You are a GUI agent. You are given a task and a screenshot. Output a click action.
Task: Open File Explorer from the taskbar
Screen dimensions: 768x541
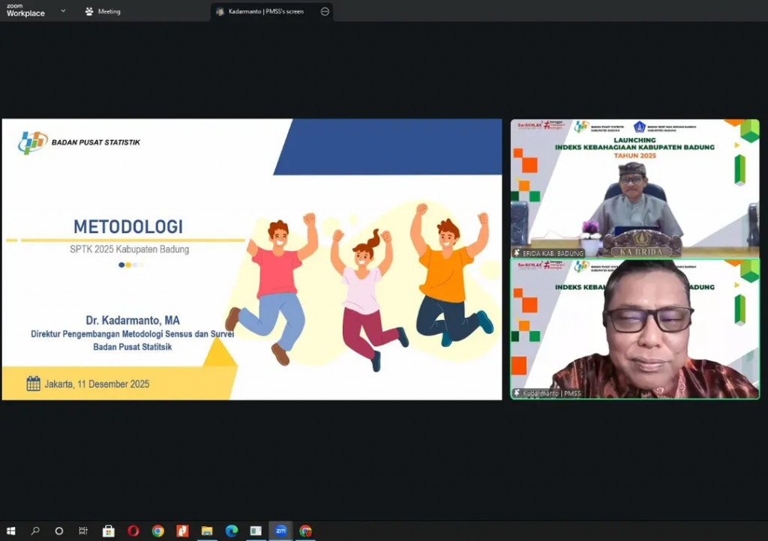[x=207, y=531]
